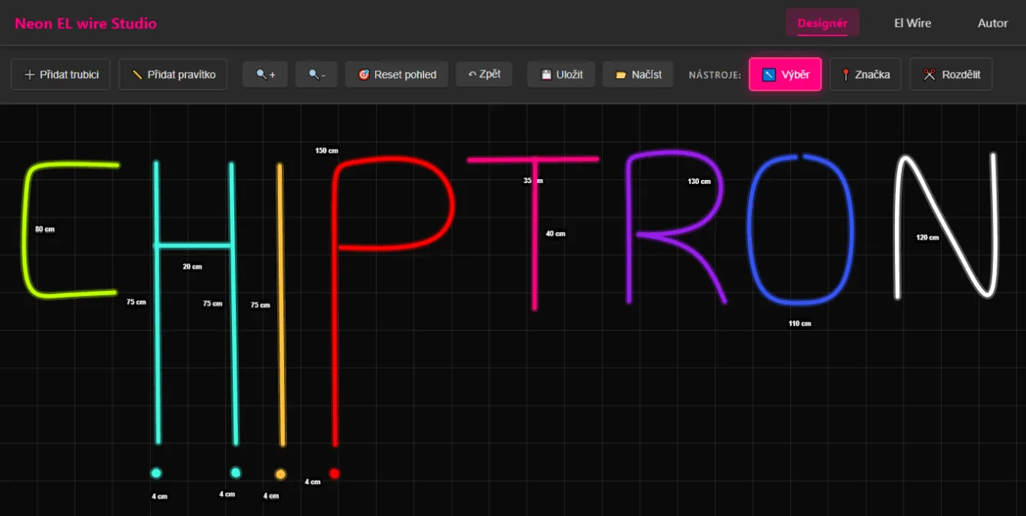Load a design with Načíst
Image resolution: width=1026 pixels, height=516 pixels.
(638, 74)
